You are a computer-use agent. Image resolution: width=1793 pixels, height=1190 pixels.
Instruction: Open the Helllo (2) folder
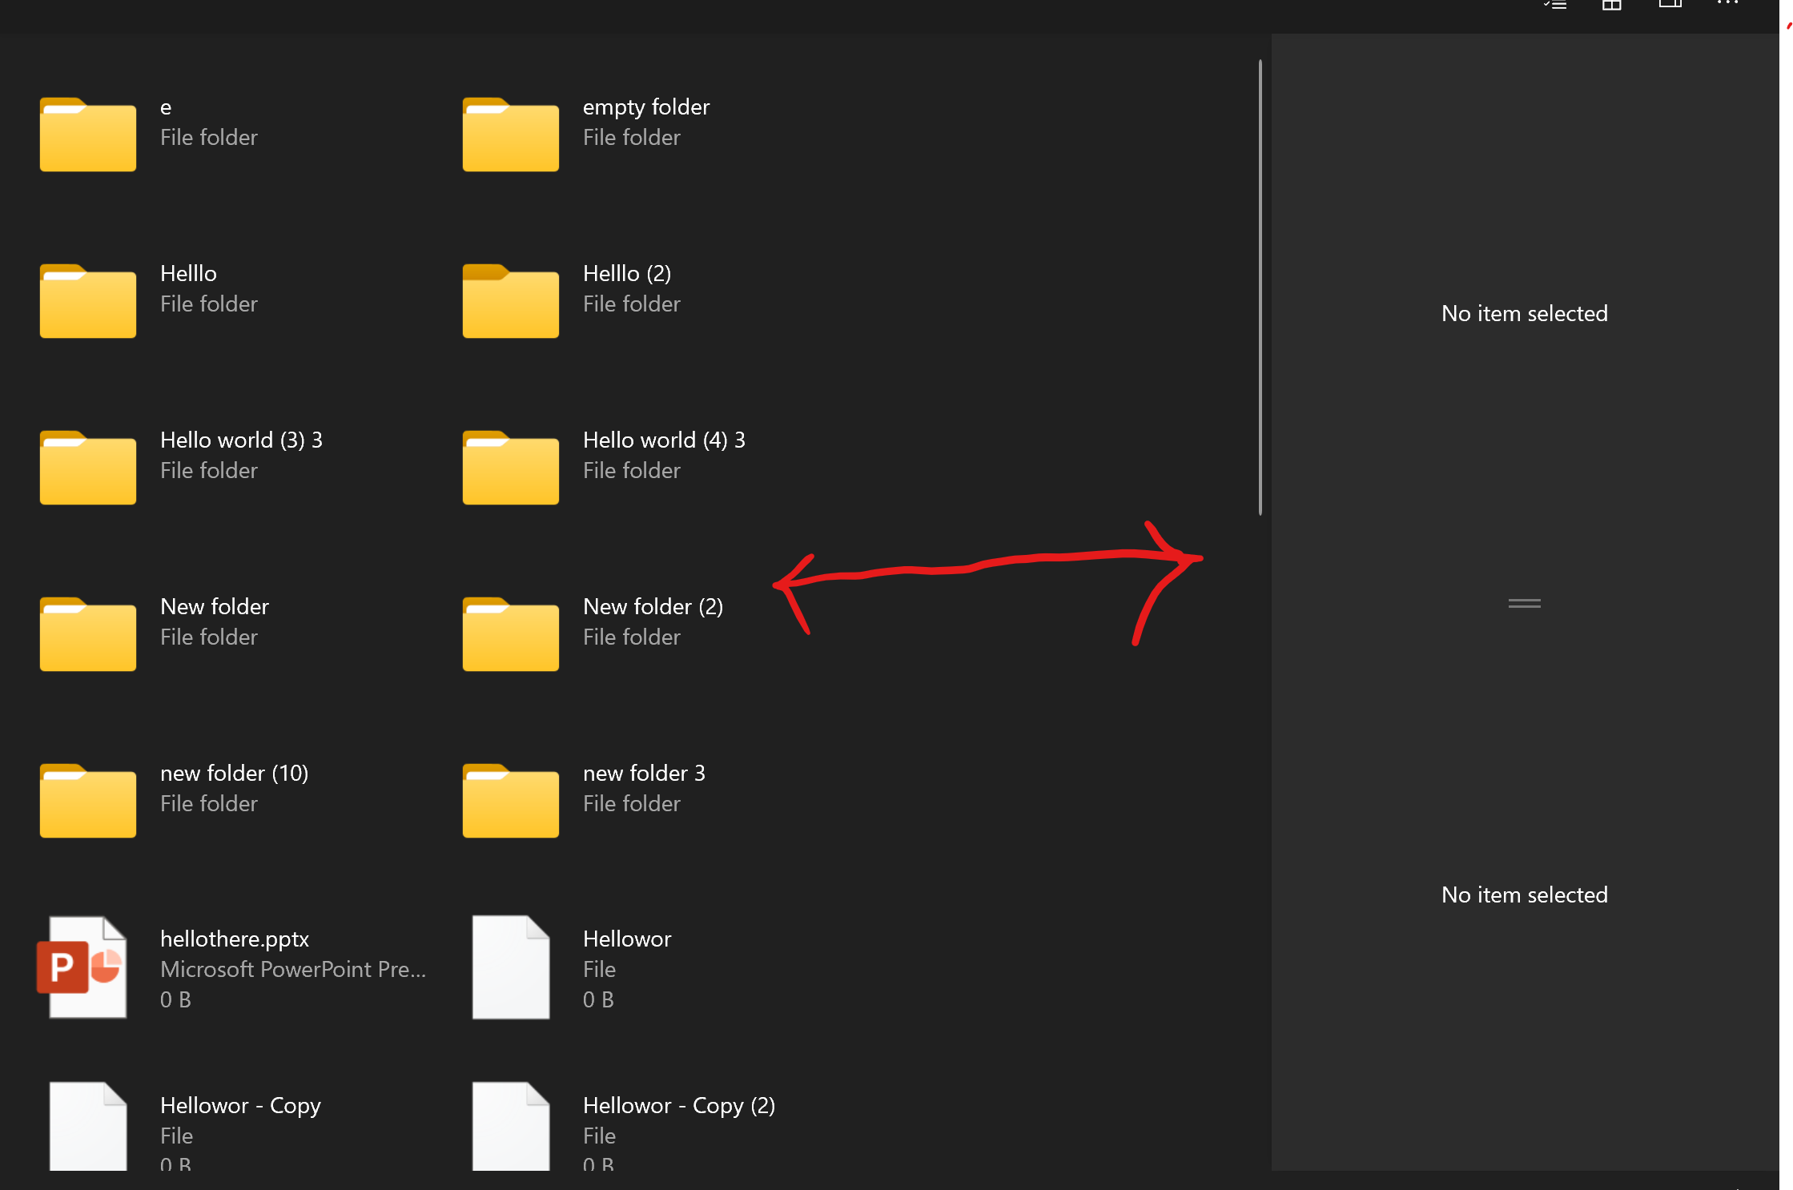click(510, 300)
